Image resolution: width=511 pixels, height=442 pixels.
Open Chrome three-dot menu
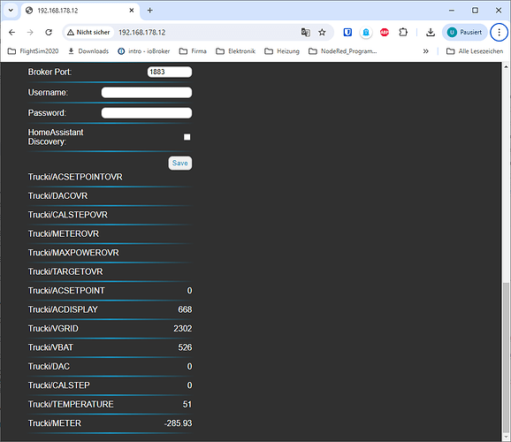pos(499,33)
